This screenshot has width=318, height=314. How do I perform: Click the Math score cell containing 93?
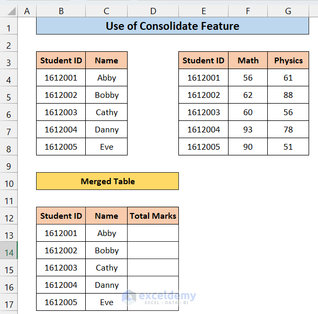click(248, 129)
